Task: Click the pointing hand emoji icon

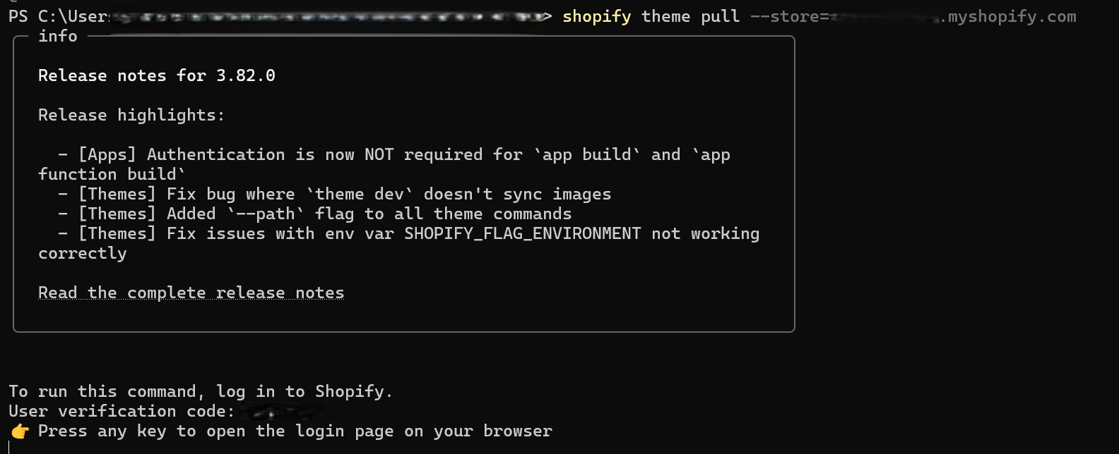Action: (x=20, y=431)
